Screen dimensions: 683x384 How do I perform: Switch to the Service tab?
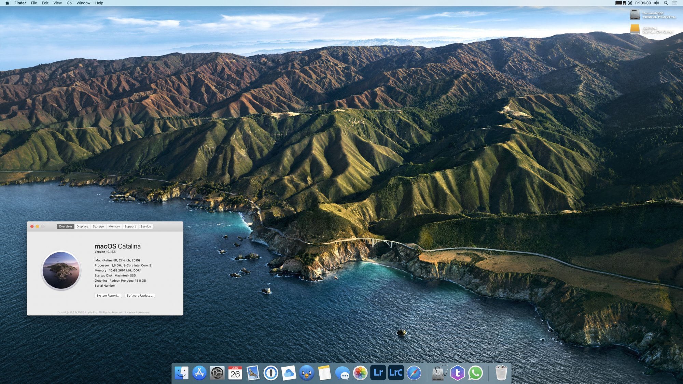(146, 227)
